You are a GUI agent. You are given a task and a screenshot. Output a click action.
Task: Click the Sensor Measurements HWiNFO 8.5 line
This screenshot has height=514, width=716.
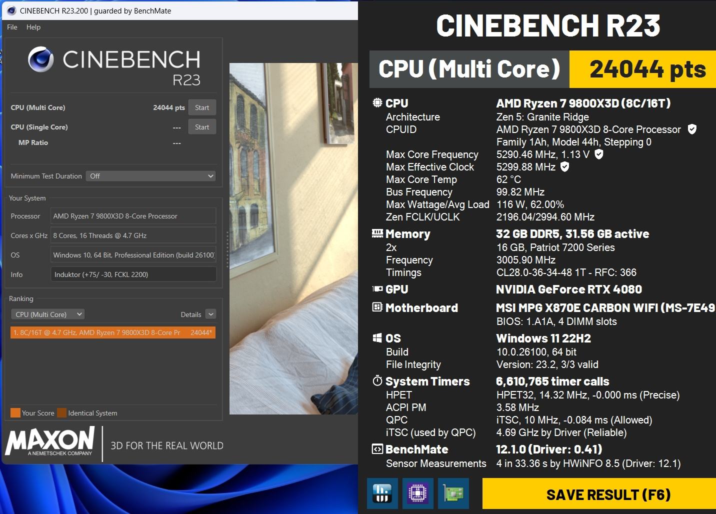click(x=588, y=463)
